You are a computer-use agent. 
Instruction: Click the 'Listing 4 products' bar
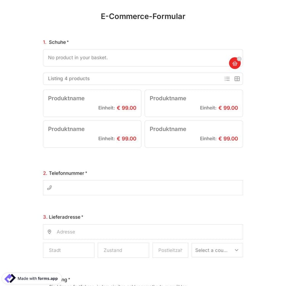[130, 79]
